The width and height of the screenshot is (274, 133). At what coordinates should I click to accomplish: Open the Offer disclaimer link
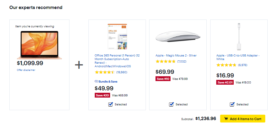click(x=26, y=70)
